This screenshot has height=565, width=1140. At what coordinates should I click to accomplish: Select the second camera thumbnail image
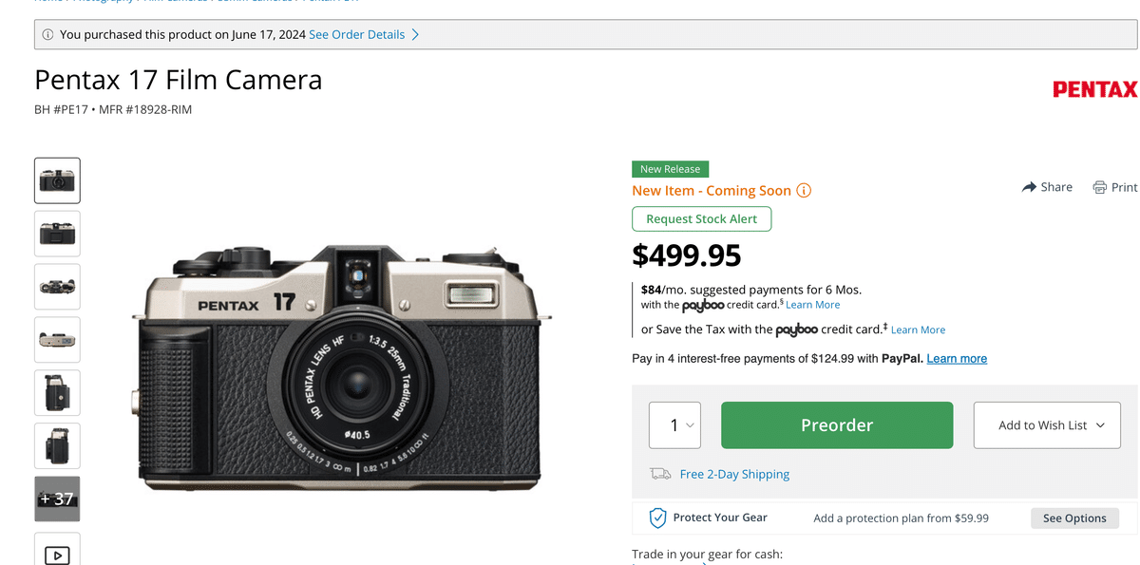point(57,234)
